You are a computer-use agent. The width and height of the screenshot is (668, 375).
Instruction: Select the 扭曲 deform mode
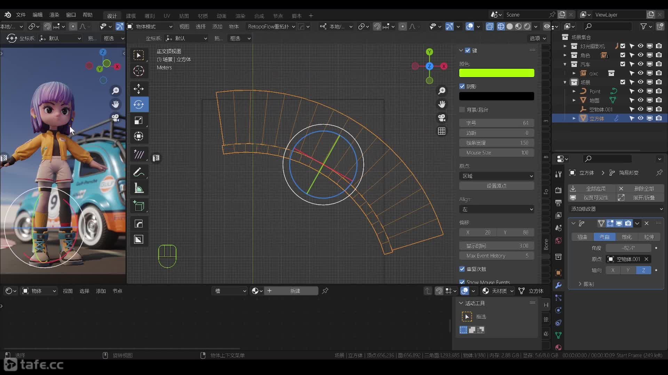(582, 237)
